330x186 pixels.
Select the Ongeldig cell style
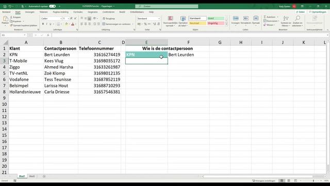[216, 23]
